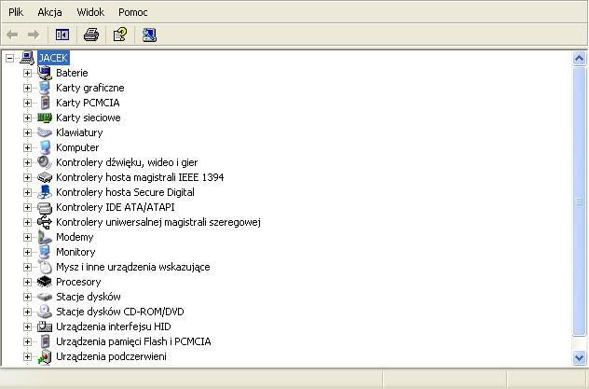Click the Print toolbar icon
This screenshot has width=589, height=389.
91,35
